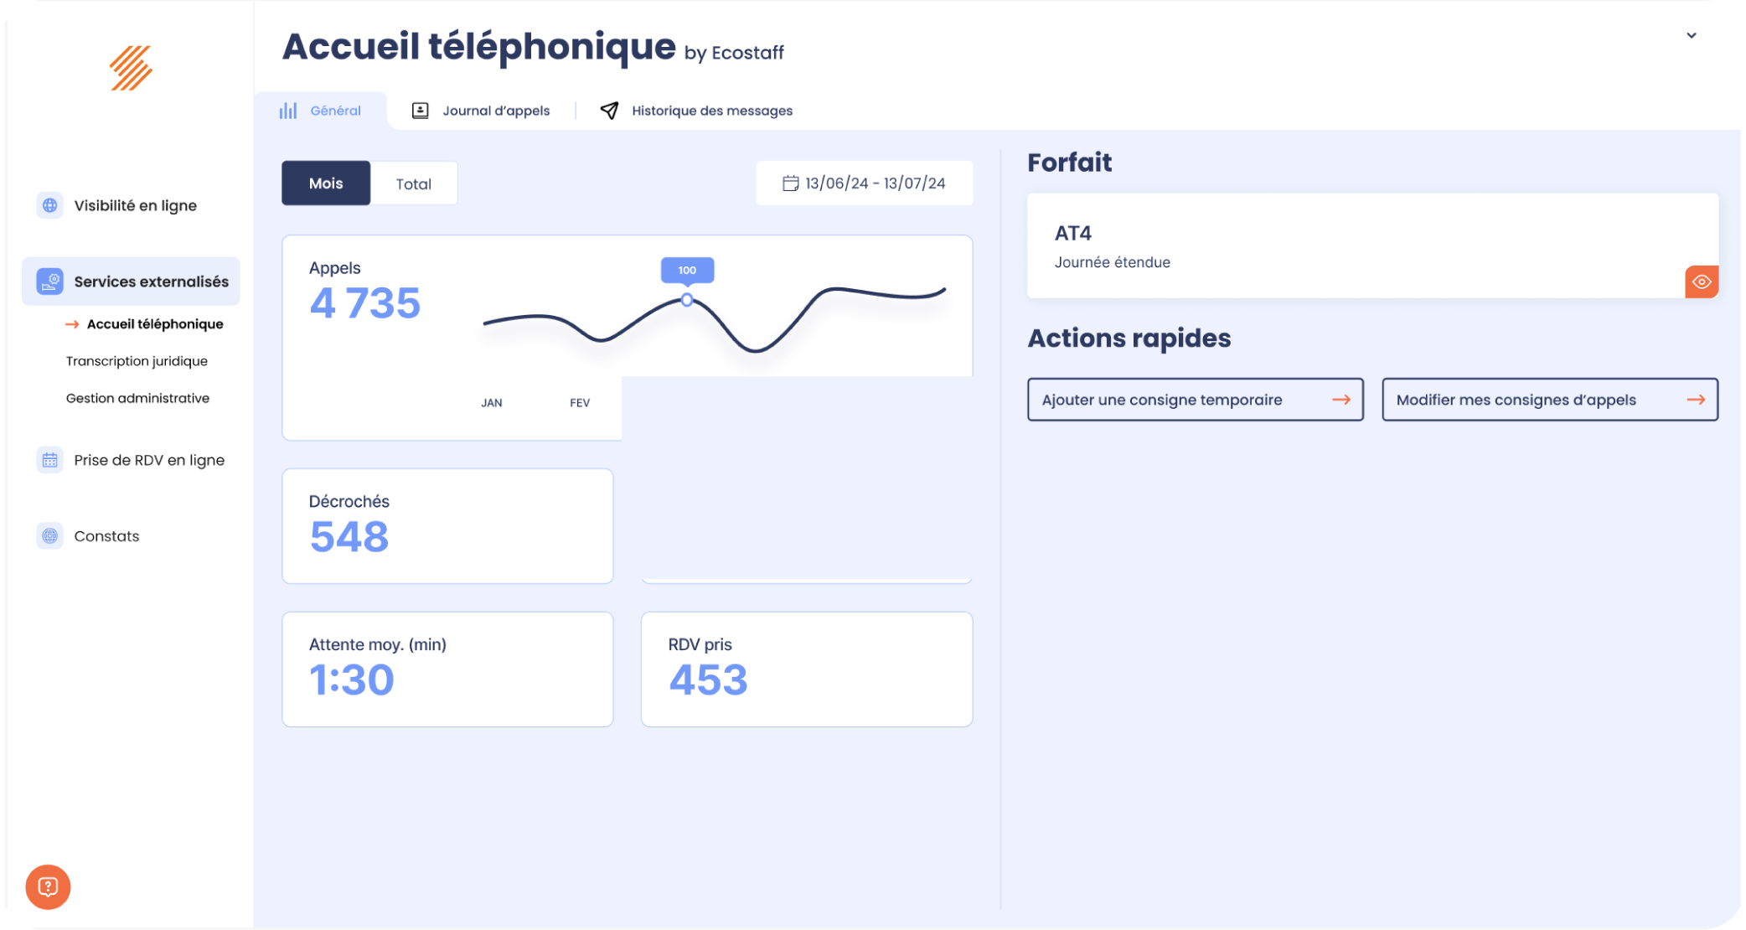The height and width of the screenshot is (930, 1746).
Task: Expand the top-right chevron menu
Action: click(1691, 36)
